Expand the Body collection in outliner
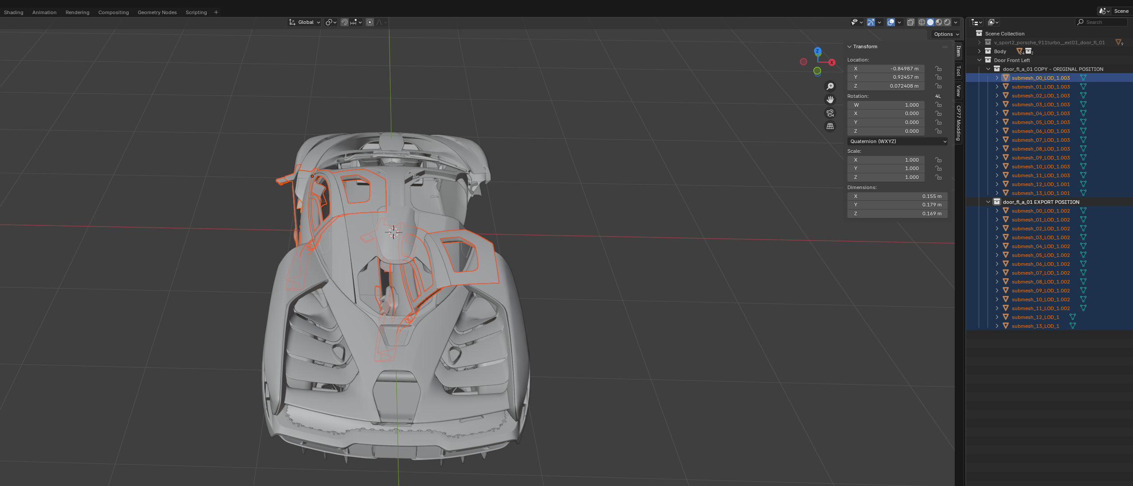The image size is (1133, 486). click(980, 51)
